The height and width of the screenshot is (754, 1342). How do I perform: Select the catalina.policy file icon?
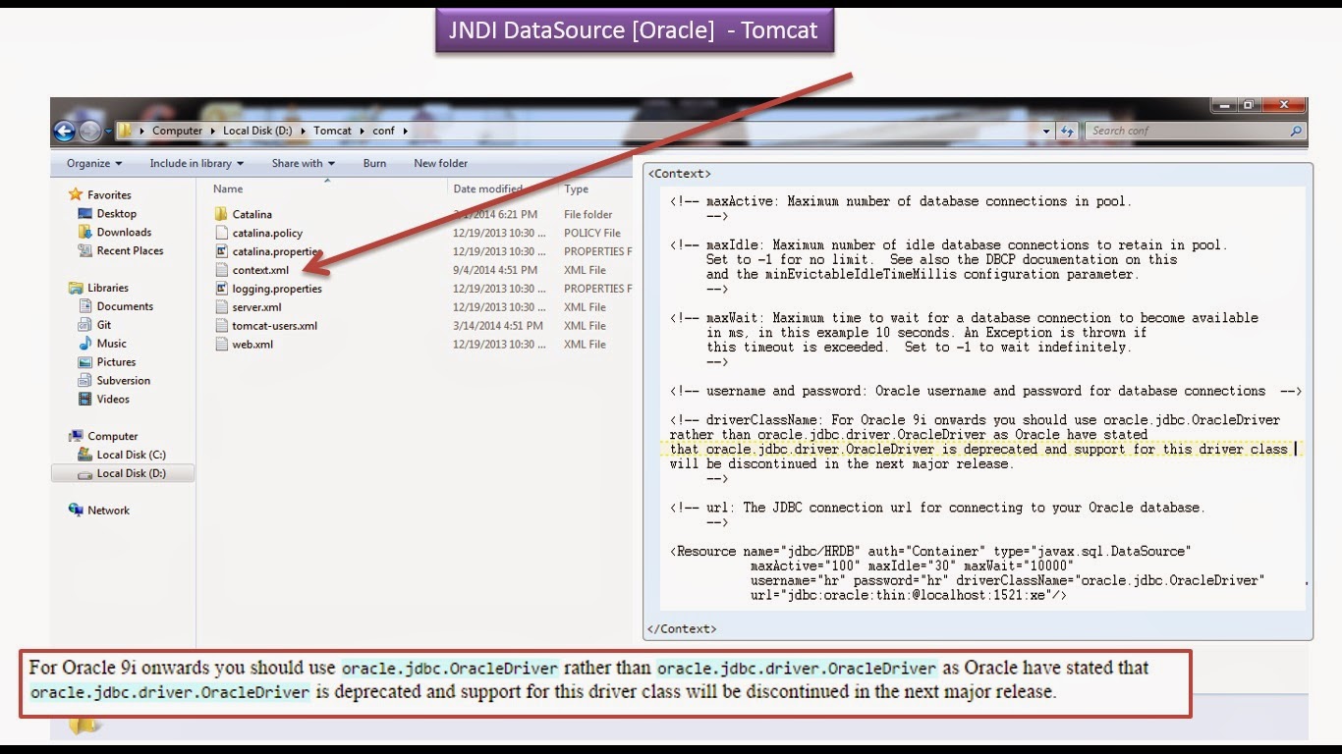tap(221, 233)
